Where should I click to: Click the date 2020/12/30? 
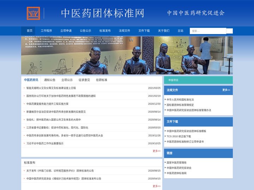point(154,104)
